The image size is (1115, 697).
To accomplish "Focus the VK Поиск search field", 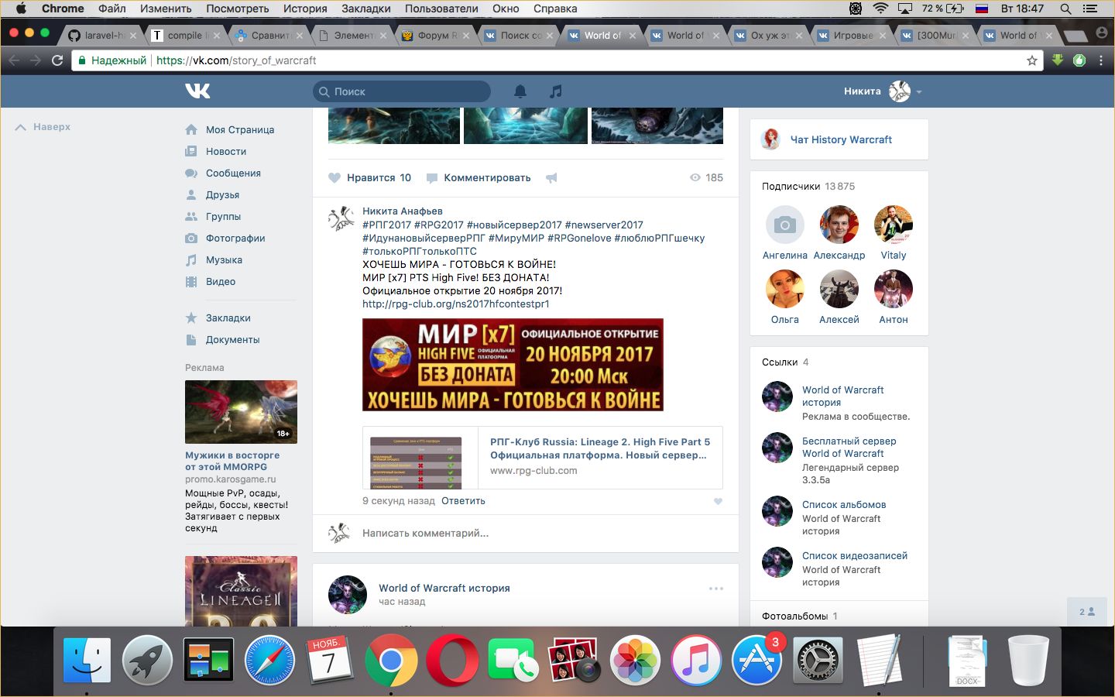I will pos(402,91).
